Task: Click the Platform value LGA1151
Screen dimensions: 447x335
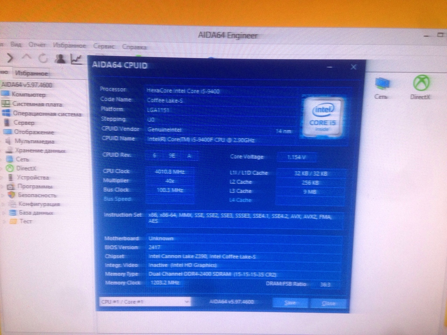Action: pos(158,110)
